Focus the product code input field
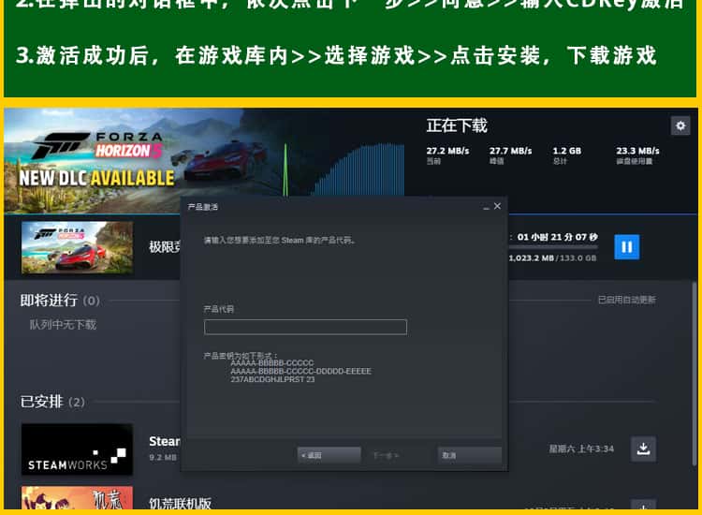The height and width of the screenshot is (515, 702). (x=305, y=327)
